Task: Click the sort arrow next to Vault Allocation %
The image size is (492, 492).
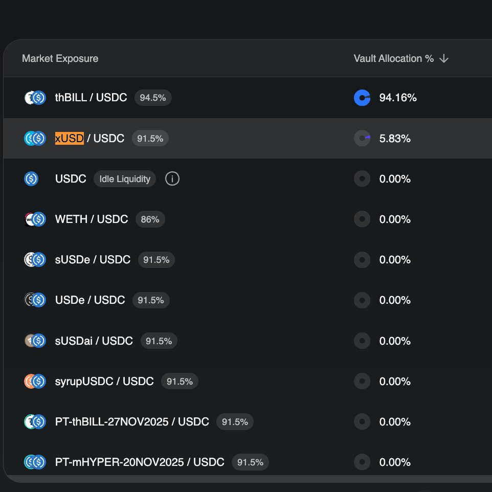Action: 444,59
